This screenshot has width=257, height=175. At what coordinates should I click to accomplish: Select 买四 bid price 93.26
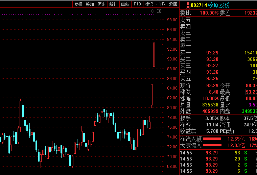point(212,72)
